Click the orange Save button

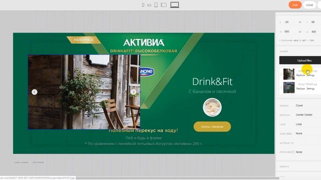coord(295,5)
